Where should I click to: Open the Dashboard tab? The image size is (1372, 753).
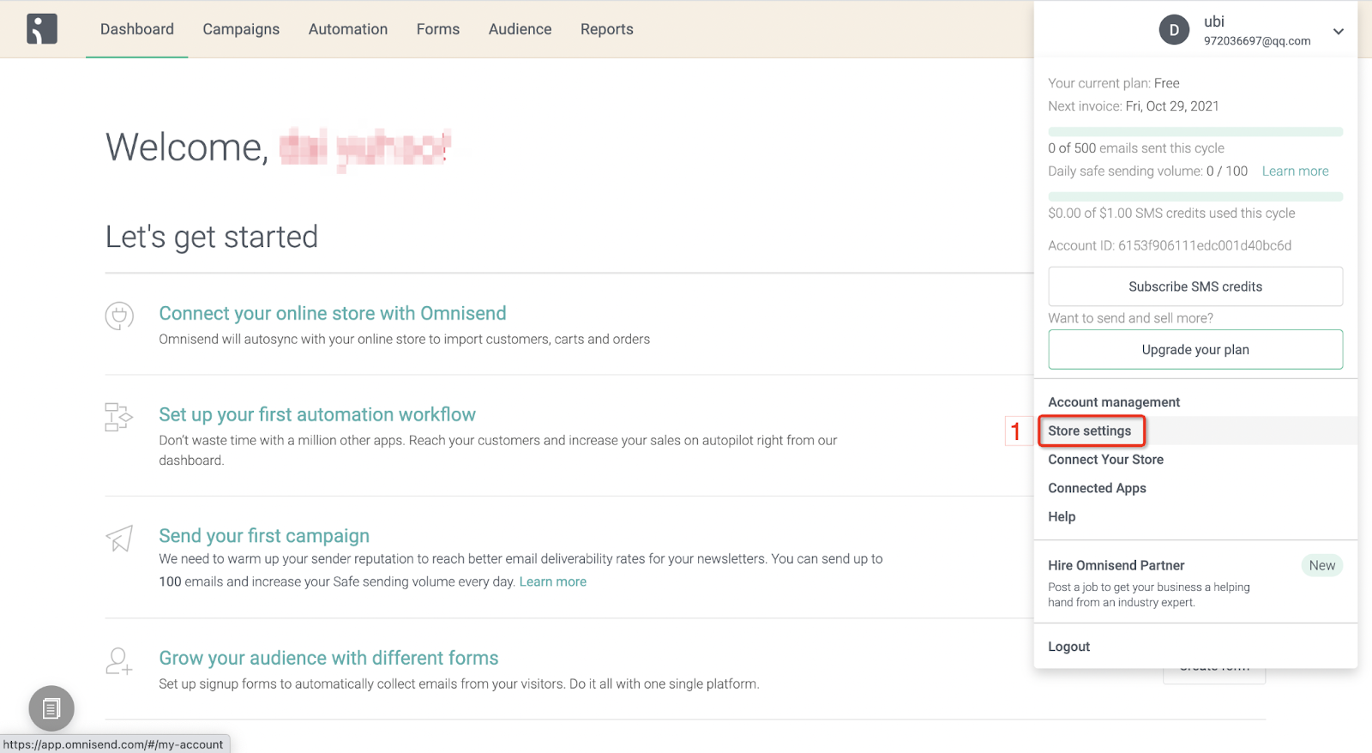137,29
